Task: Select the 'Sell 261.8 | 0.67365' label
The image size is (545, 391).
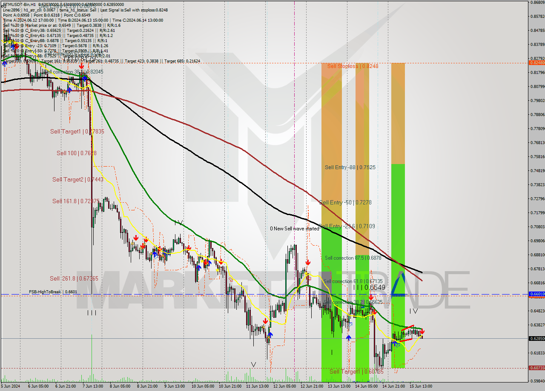Action: [x=74, y=279]
